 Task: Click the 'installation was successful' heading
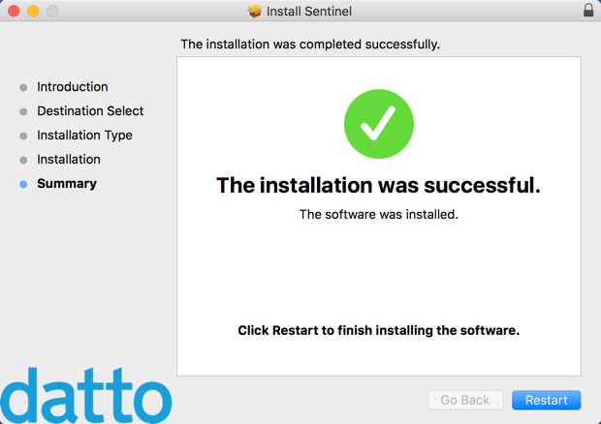click(x=378, y=185)
